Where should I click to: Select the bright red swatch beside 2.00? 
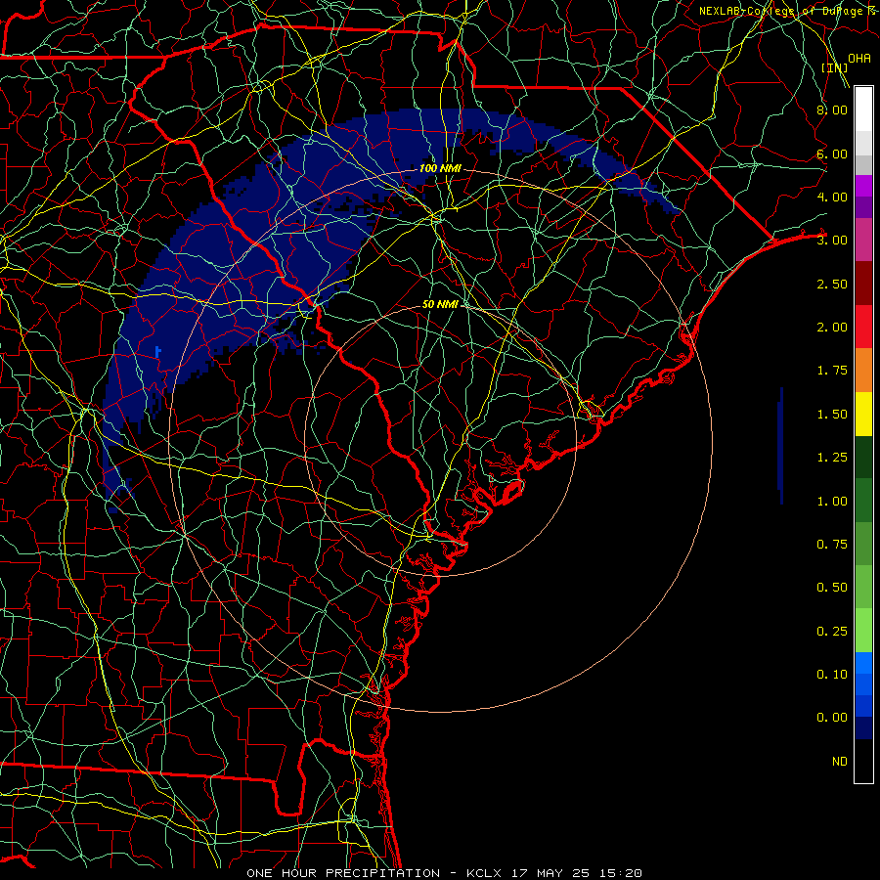863,327
